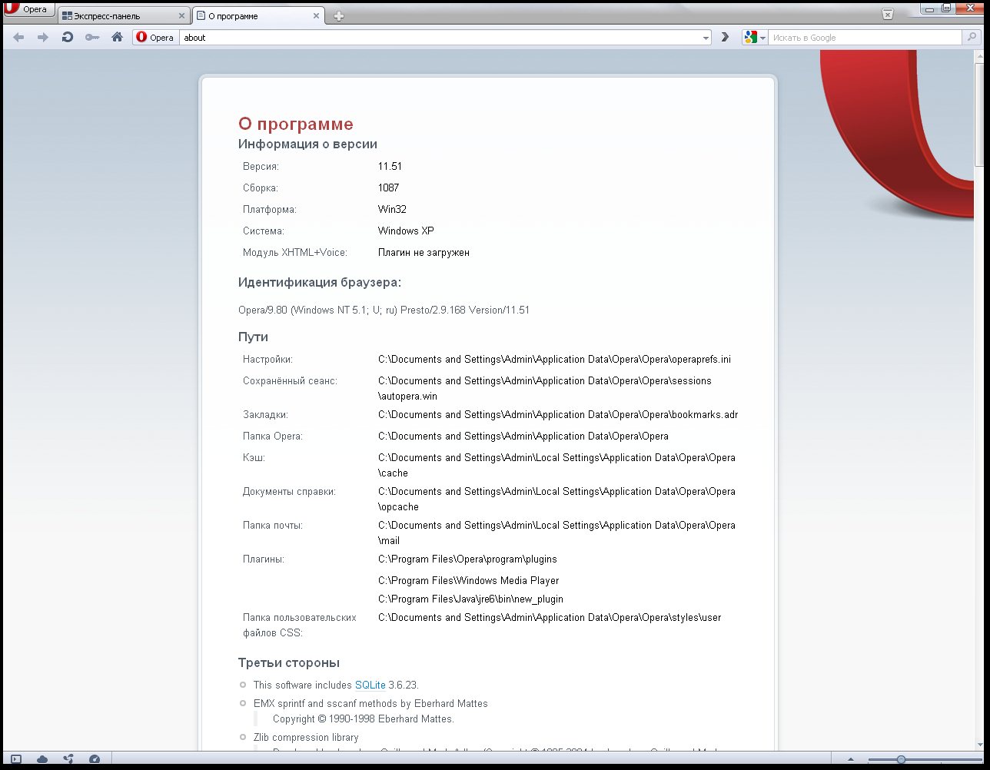
Task: Click build number 1087
Action: click(x=388, y=188)
